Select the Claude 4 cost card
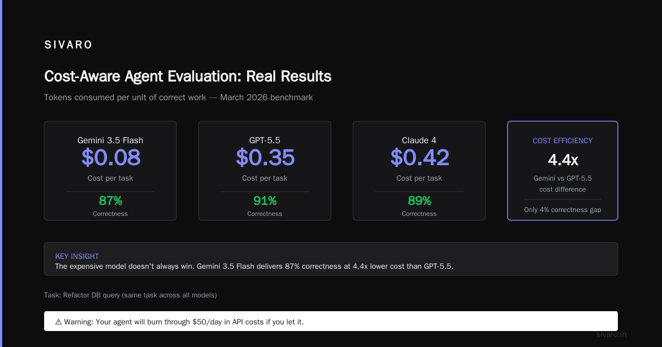Screen dimensions: 662x347 pos(419,171)
